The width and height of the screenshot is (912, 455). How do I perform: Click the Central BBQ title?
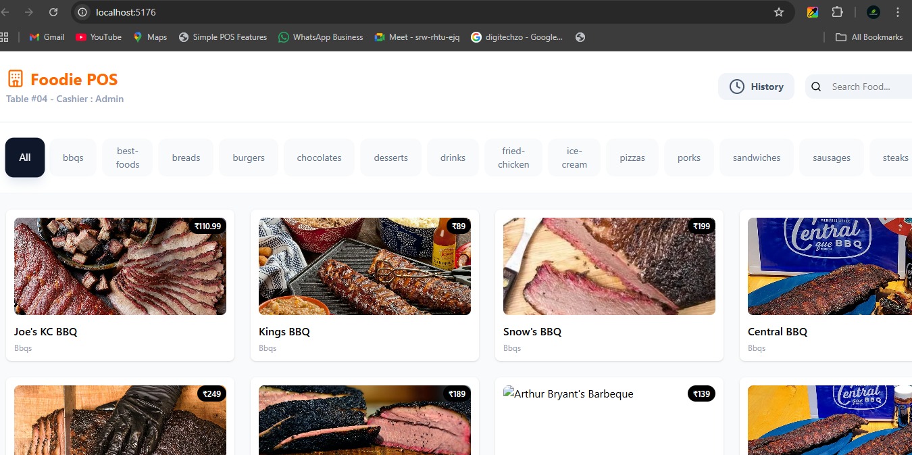pyautogui.click(x=778, y=332)
